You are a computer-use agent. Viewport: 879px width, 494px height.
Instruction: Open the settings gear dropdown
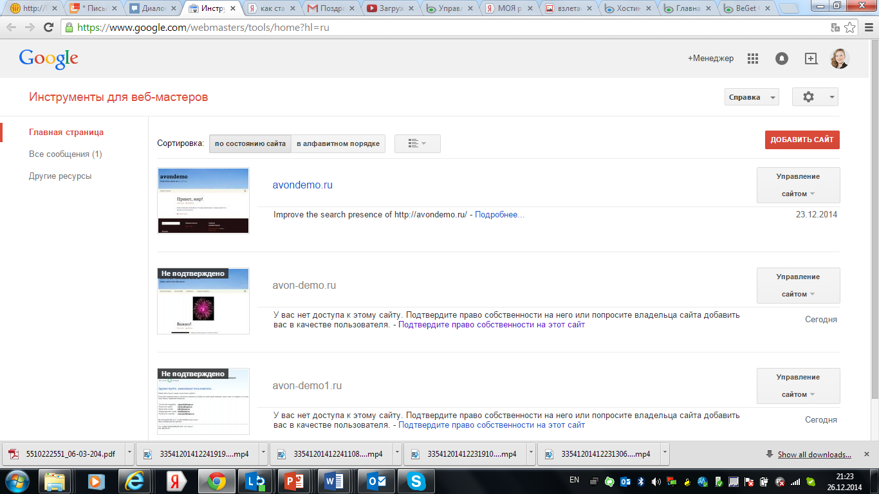(815, 97)
